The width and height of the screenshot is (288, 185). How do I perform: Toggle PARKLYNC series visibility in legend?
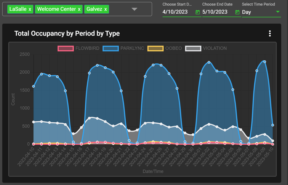point(132,48)
